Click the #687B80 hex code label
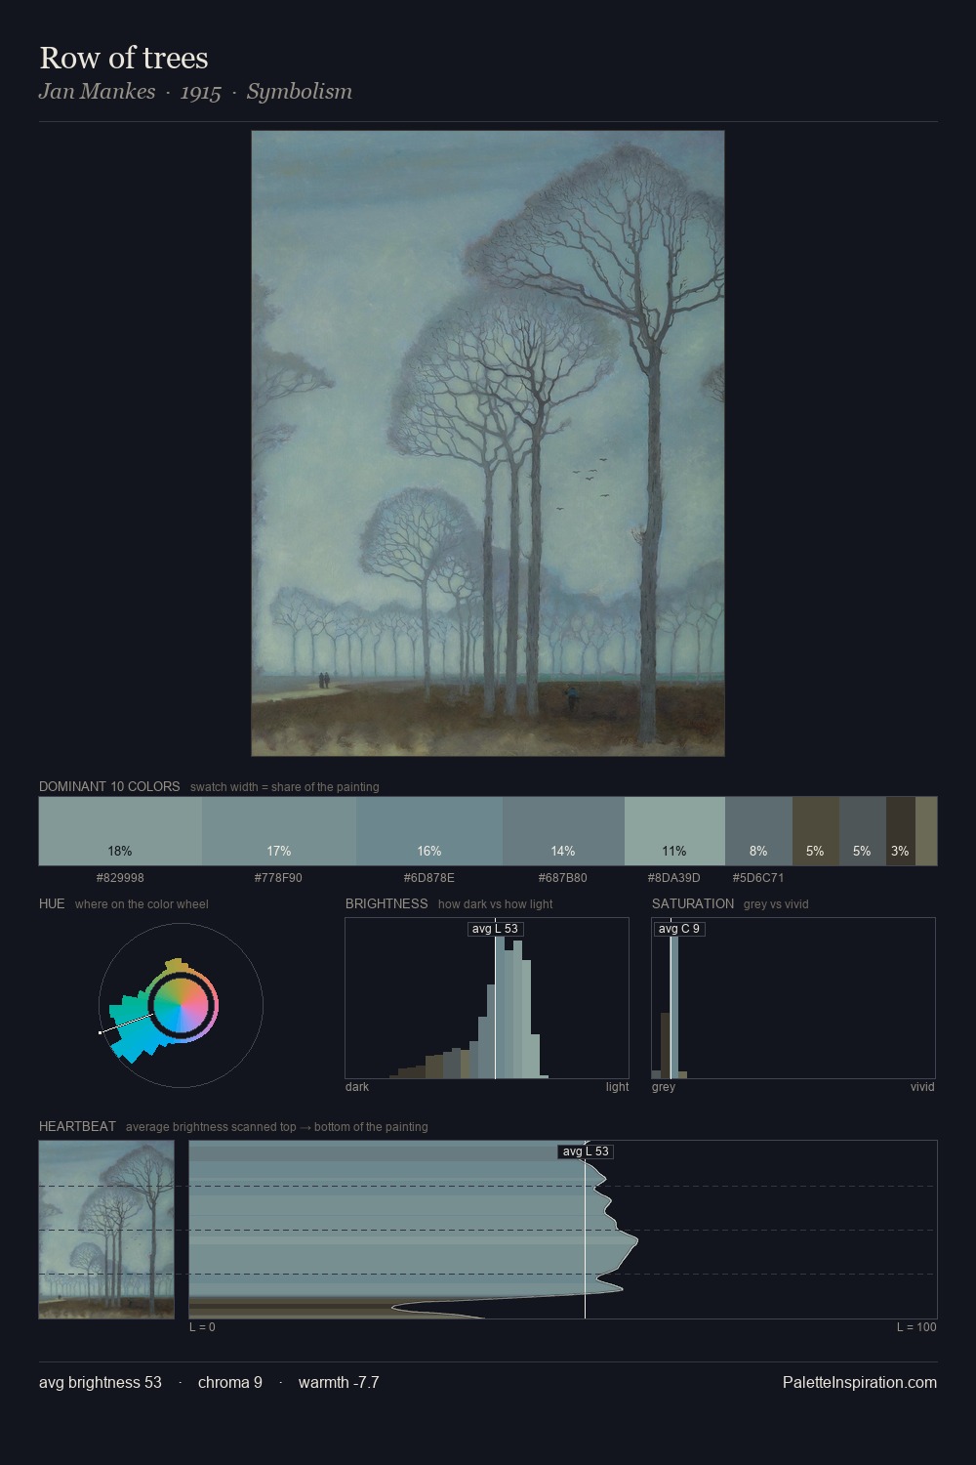 (563, 878)
